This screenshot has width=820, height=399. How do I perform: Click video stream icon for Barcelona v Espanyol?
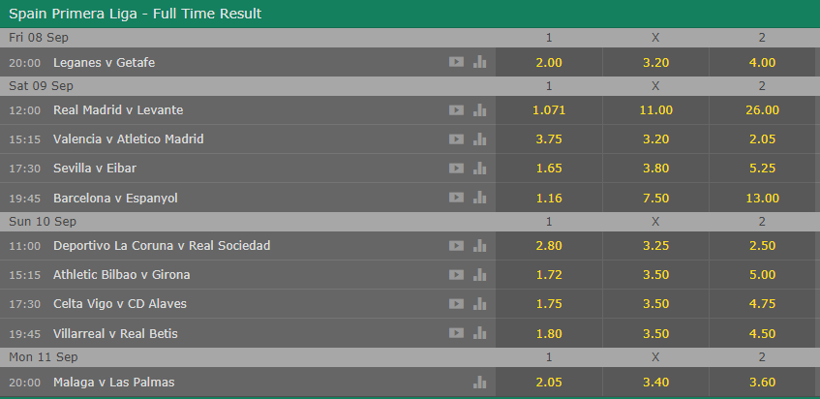(456, 198)
